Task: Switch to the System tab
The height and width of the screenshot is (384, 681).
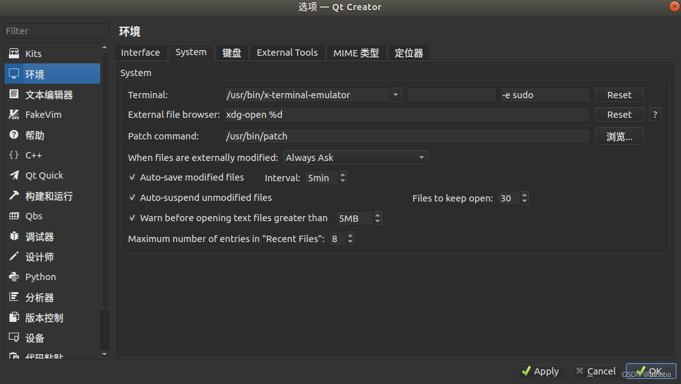Action: pos(191,52)
